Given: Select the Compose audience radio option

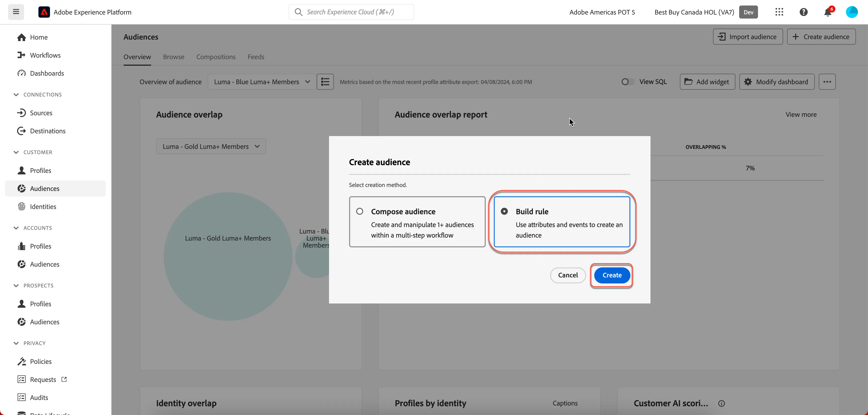Looking at the screenshot, I should (360, 211).
